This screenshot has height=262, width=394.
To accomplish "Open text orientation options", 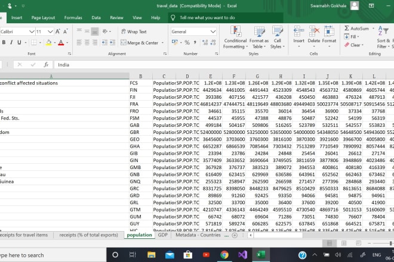I will (x=106, y=32).
